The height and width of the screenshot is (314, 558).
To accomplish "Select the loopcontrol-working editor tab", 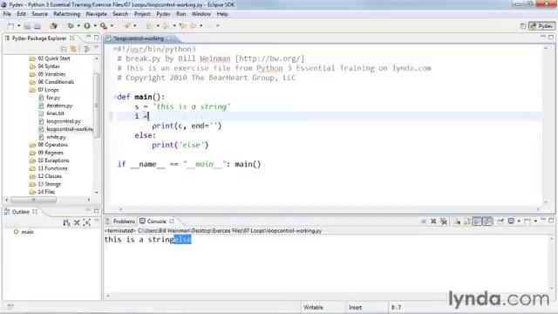I will click(139, 38).
